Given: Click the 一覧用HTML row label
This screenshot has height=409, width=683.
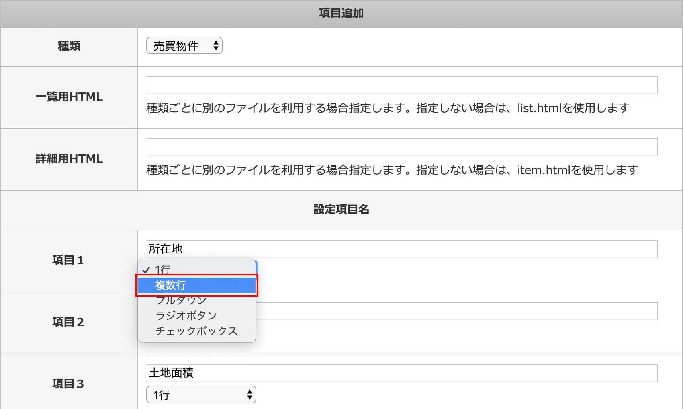Looking at the screenshot, I should pos(69,97).
